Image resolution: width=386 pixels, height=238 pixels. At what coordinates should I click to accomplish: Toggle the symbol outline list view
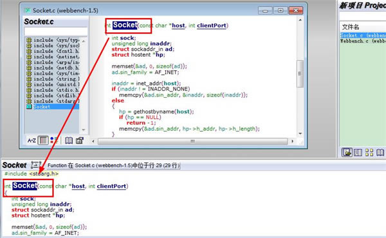click(x=43, y=140)
